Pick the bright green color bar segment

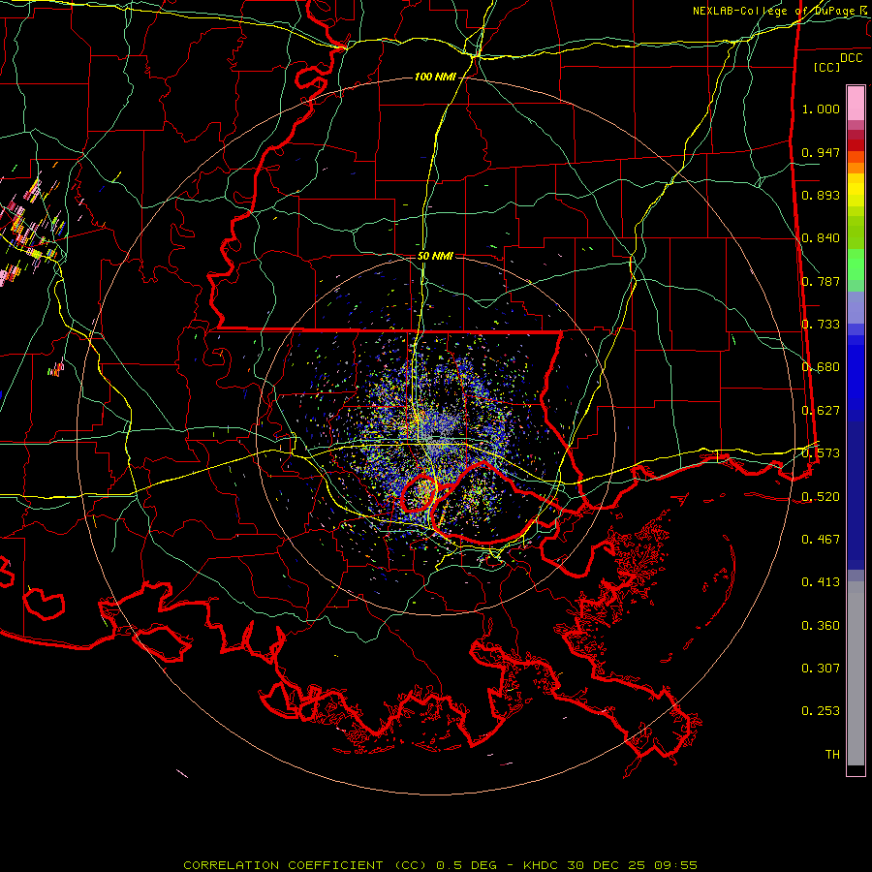pyautogui.click(x=856, y=265)
